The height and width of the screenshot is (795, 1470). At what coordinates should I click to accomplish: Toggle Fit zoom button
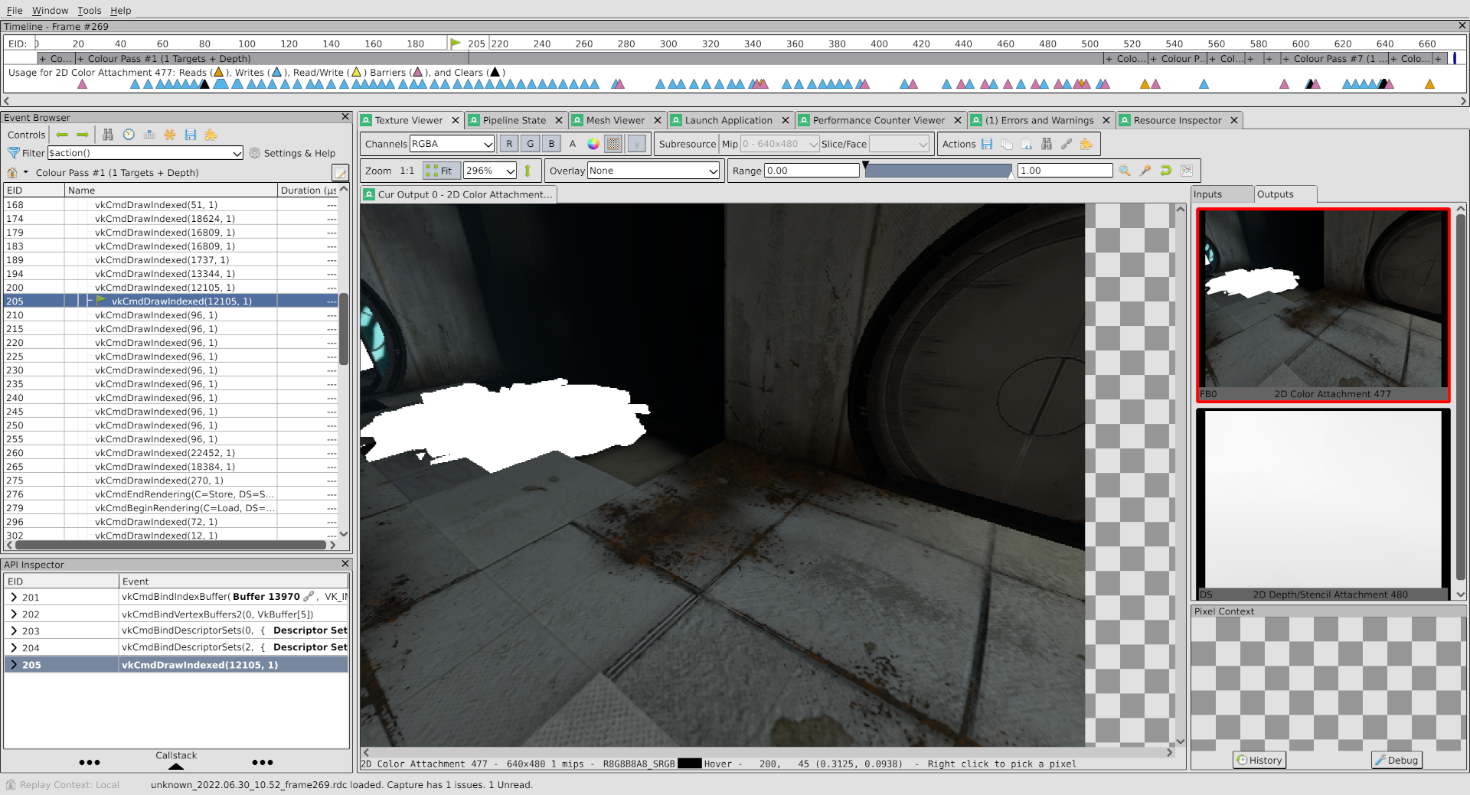click(441, 171)
